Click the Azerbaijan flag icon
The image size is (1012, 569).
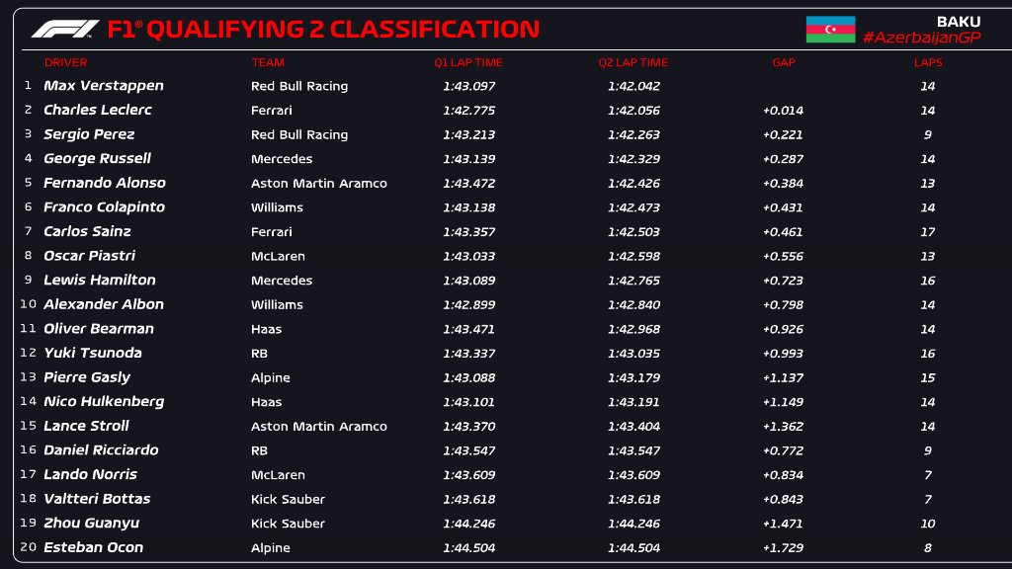[830, 30]
